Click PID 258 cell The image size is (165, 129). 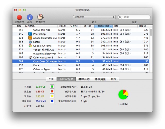pyautogui.click(x=21, y=30)
